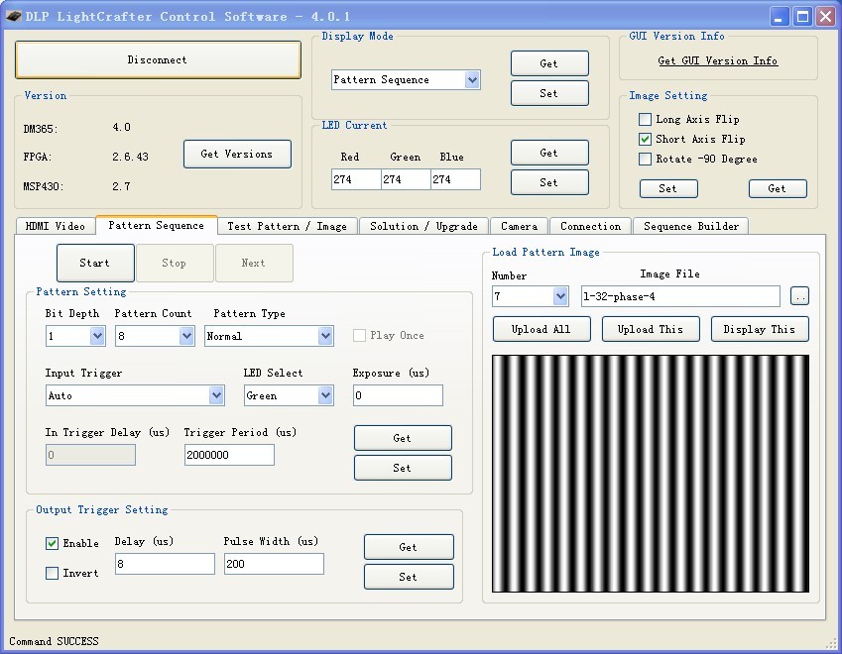The width and height of the screenshot is (842, 654).
Task: Click the output trigger Delay (us) field
Action: click(165, 564)
